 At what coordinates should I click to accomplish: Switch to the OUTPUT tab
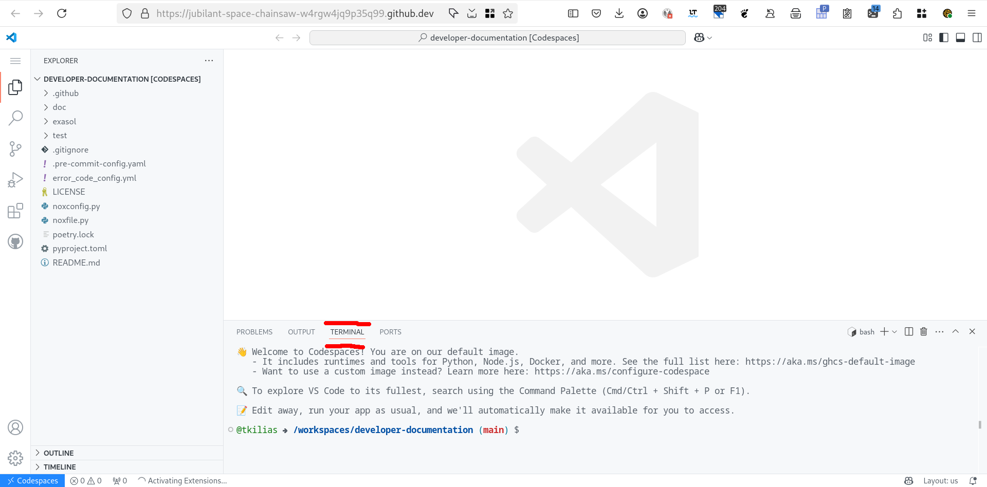point(301,332)
